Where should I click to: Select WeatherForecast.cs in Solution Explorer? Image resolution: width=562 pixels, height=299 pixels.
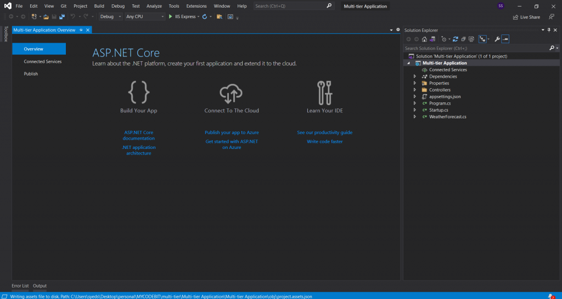tap(448, 117)
